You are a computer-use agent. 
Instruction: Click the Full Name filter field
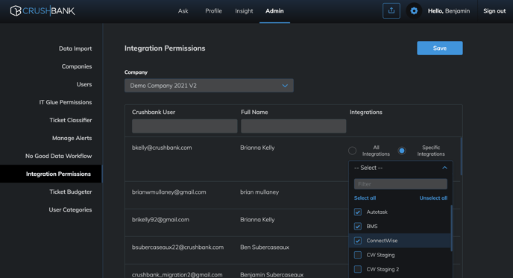click(x=294, y=126)
